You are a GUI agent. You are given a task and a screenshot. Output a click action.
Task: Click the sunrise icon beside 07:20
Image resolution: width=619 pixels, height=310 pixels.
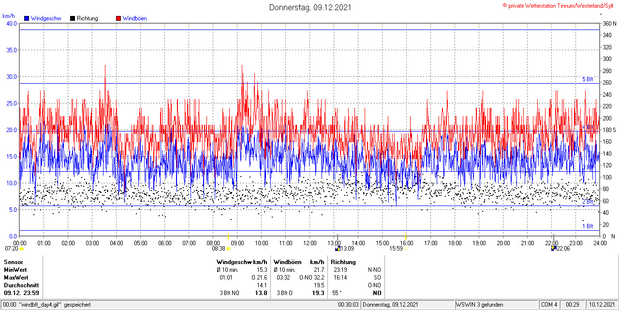point(21,249)
